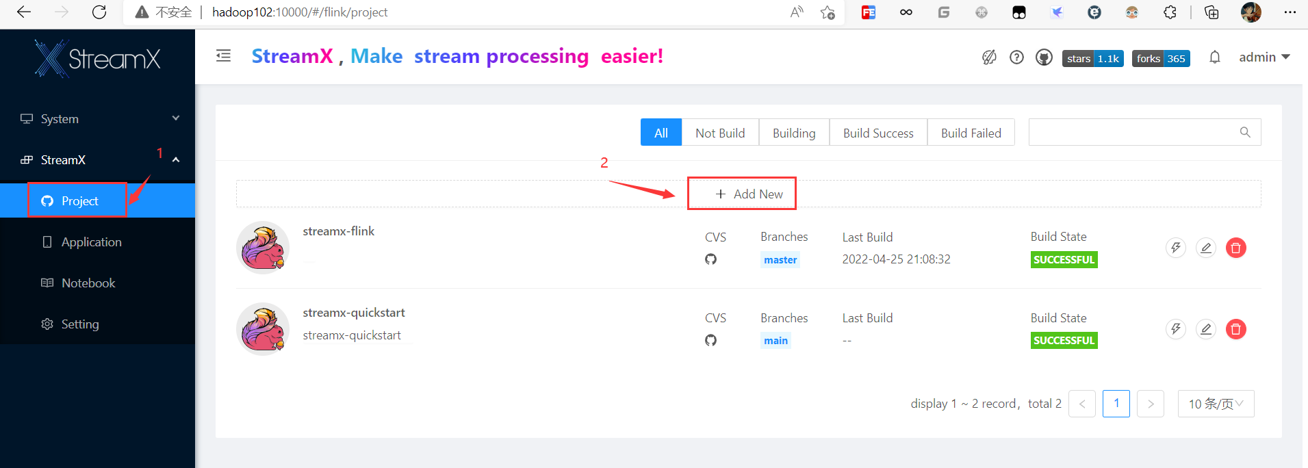This screenshot has width=1308, height=468.
Task: Open the help question mark icon
Action: (x=1016, y=57)
